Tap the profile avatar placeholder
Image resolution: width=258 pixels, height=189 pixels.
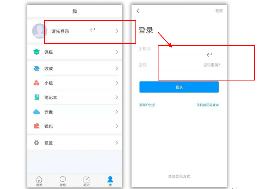pyautogui.click(x=39, y=31)
